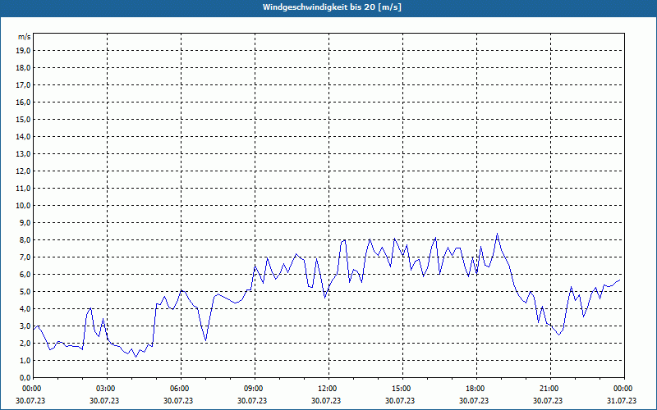Click the wind speed peak near 19:00
The width and height of the screenshot is (657, 410).
pos(497,234)
